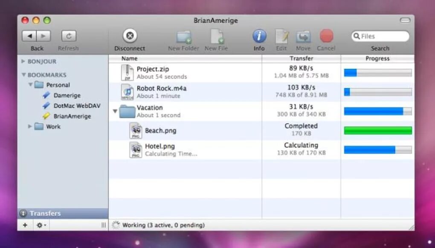Click the Damerige bookmark icon
The image size is (435, 248).
pyautogui.click(x=46, y=95)
